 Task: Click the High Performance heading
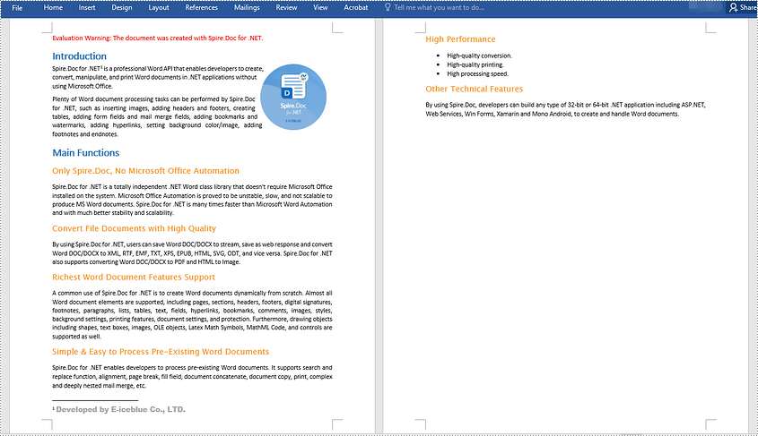[x=460, y=39]
